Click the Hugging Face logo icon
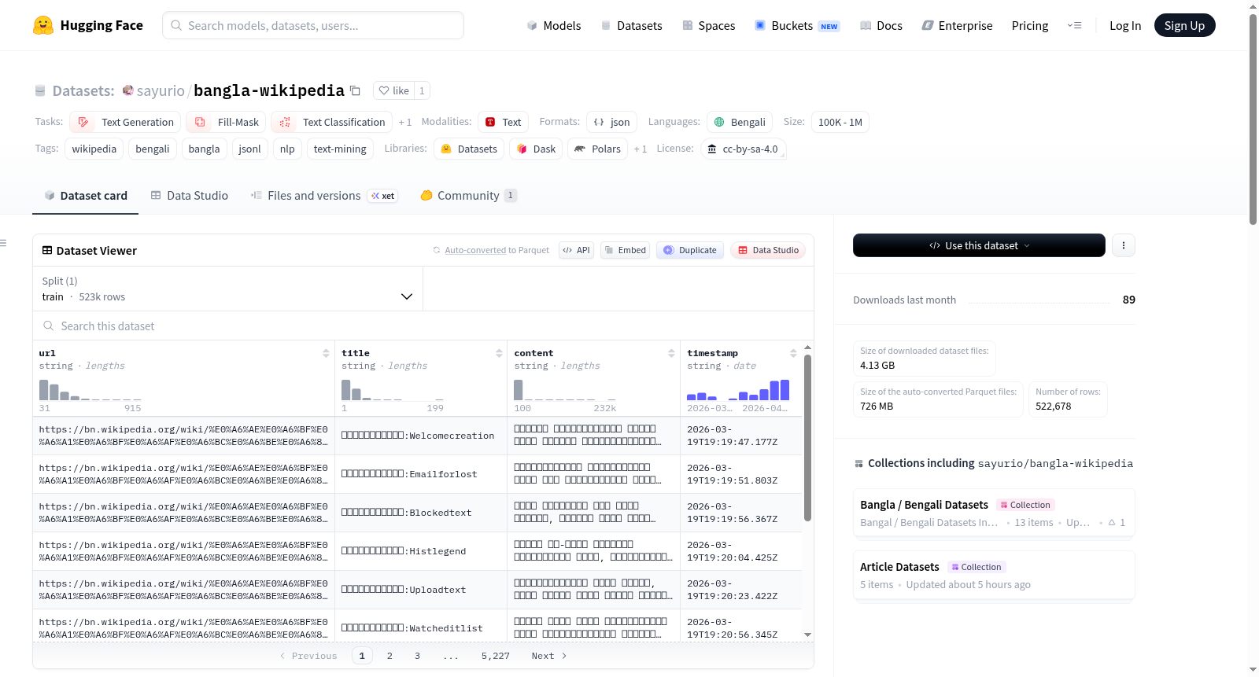Screen dimensions: 1259x677 pyautogui.click(x=43, y=25)
